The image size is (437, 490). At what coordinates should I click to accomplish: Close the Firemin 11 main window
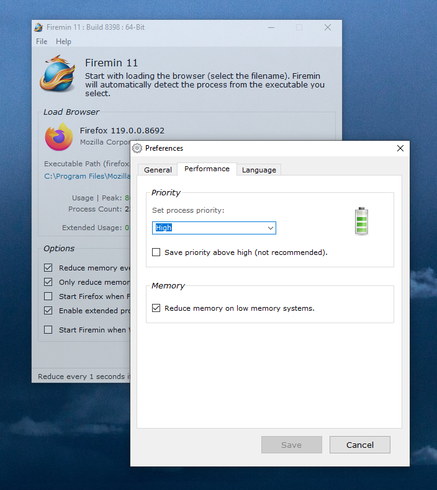click(x=328, y=27)
